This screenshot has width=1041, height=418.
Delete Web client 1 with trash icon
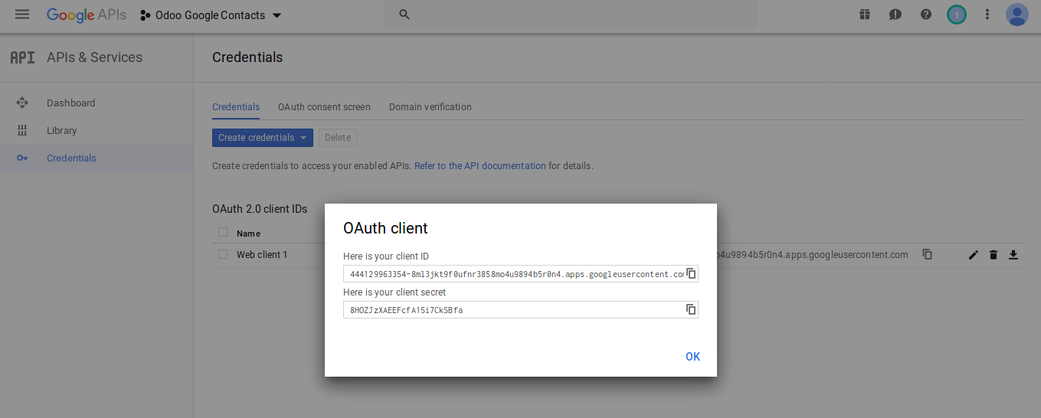[x=993, y=255]
